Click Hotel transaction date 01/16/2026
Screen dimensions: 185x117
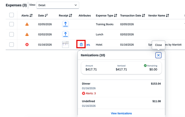point(127,44)
